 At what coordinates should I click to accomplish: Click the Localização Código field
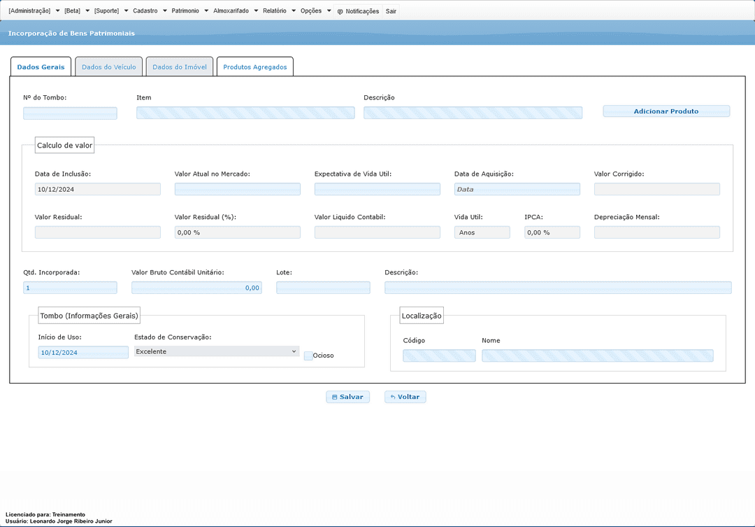(x=439, y=356)
